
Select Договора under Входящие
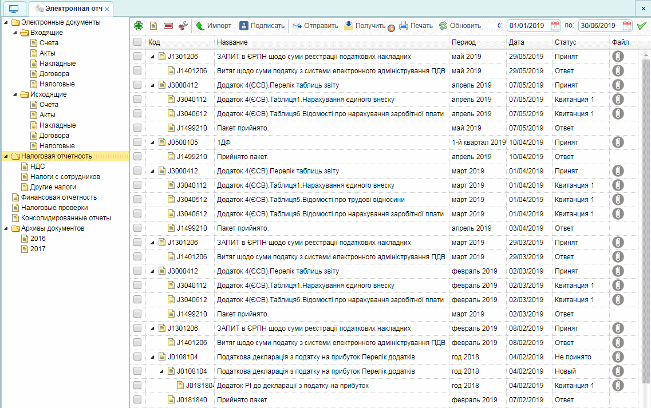point(54,73)
